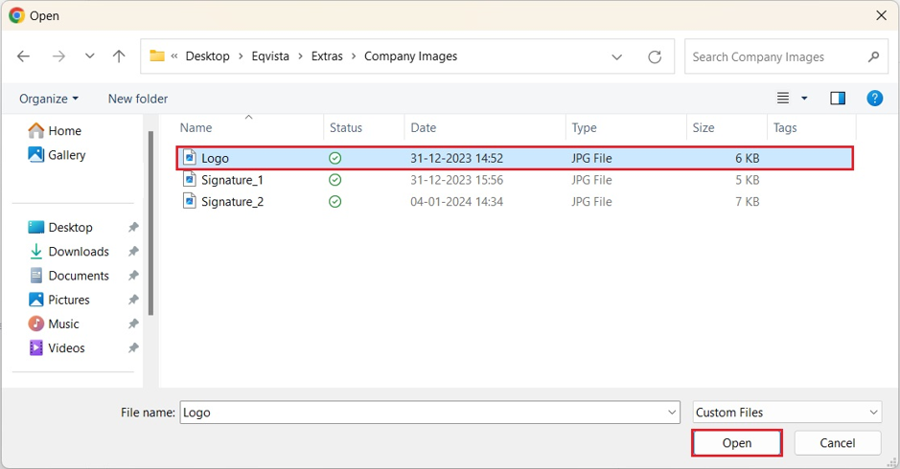Click pin icon beside Documents

133,276
